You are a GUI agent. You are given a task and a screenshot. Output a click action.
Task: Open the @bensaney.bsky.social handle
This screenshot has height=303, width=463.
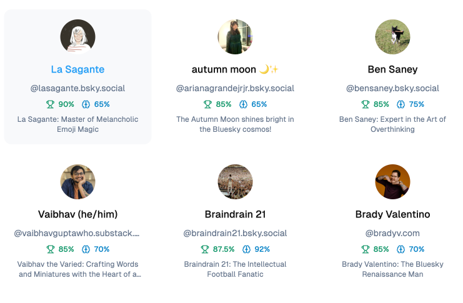[392, 88]
